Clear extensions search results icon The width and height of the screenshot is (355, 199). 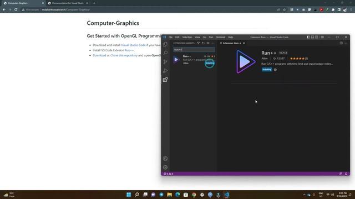coord(208,43)
